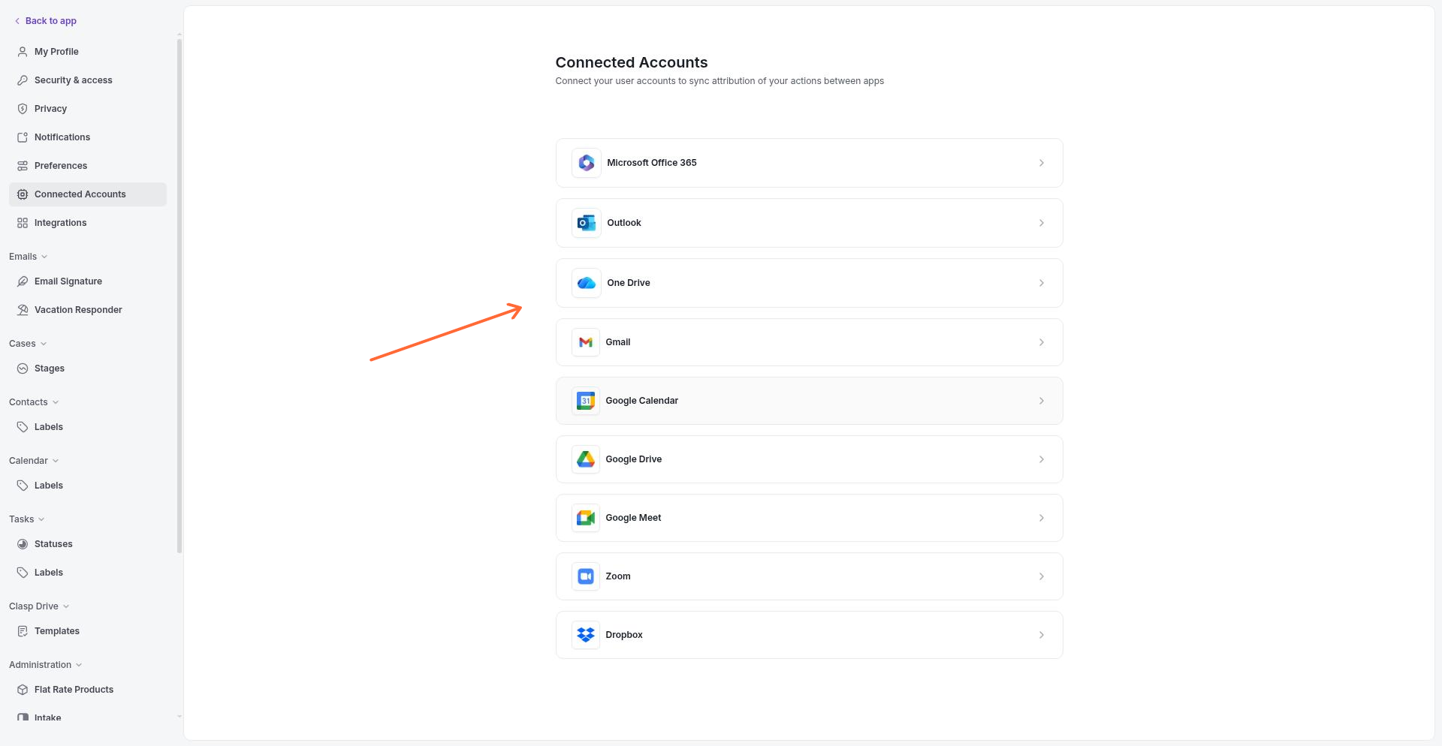Open Notifications settings page
This screenshot has width=1442, height=746.
pos(88,137)
